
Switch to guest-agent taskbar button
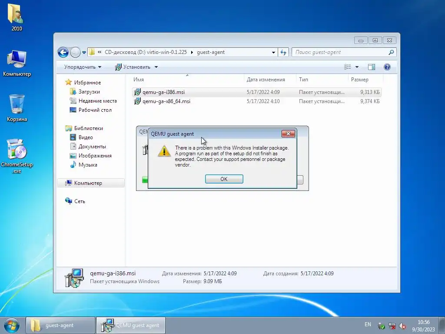[60, 325]
